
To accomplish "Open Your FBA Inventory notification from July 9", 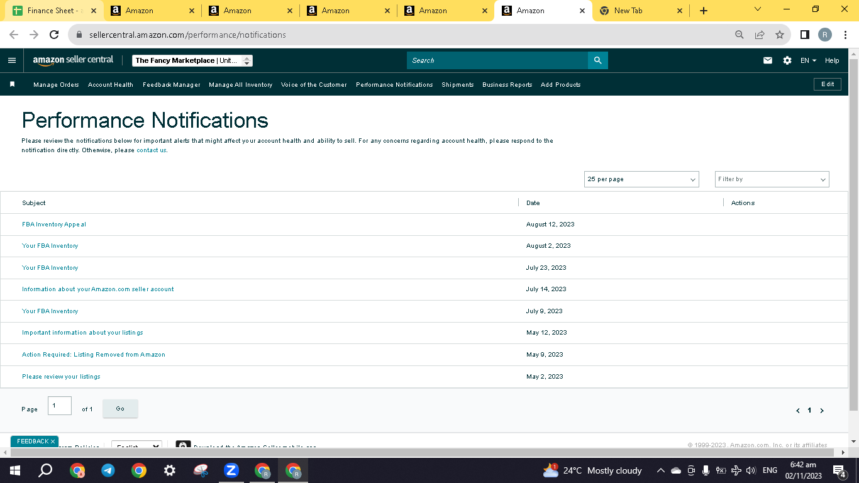I will (50, 311).
